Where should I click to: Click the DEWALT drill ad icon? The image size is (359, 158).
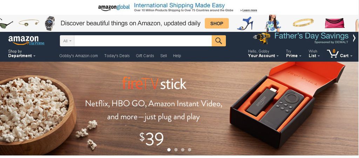coord(262,38)
